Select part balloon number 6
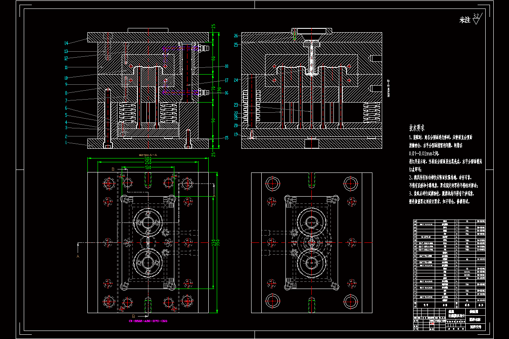This screenshot has width=509, height=339. pyautogui.click(x=66, y=108)
